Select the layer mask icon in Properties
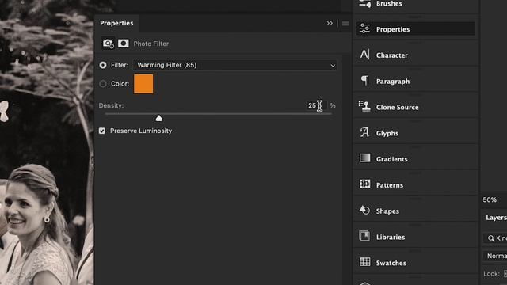This screenshot has height=285, width=507. [x=124, y=44]
